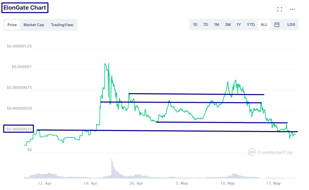Select the 3M time range
This screenshot has width=309, height=190.
click(228, 25)
